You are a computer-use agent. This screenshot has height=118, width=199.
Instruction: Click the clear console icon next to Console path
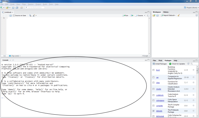pyautogui.click(x=13, y=60)
